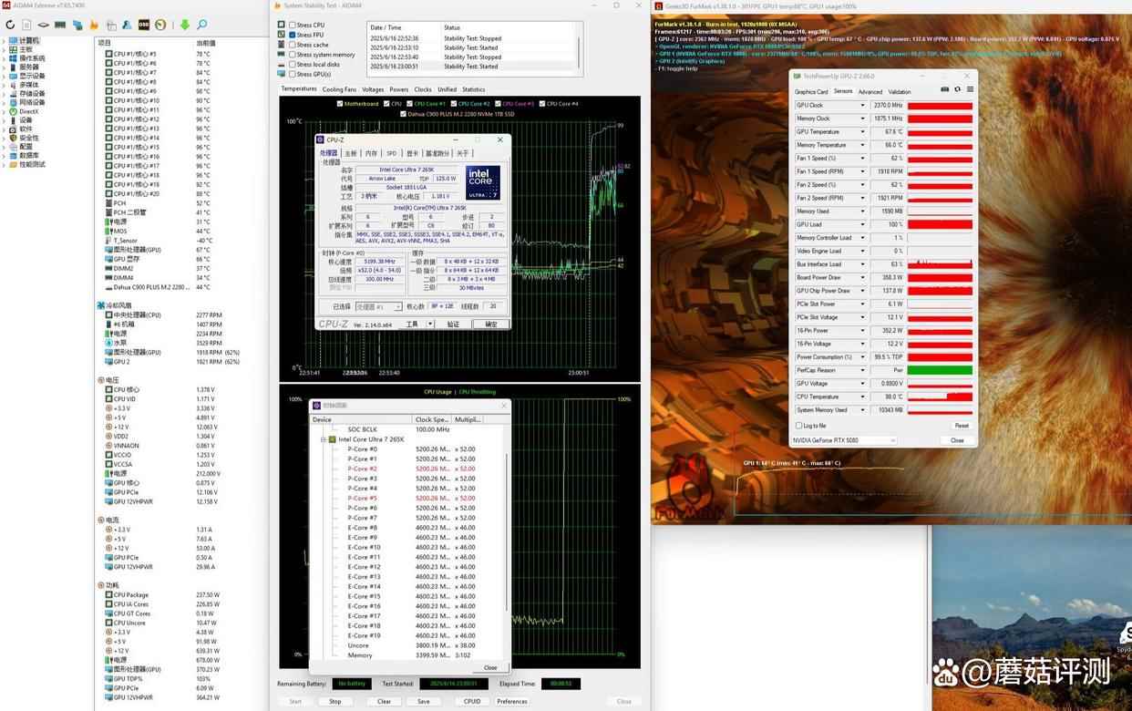This screenshot has height=711, width=1132.
Task: Open the Fan 1 Speed (%) sensor dropdown
Action: pos(862,159)
